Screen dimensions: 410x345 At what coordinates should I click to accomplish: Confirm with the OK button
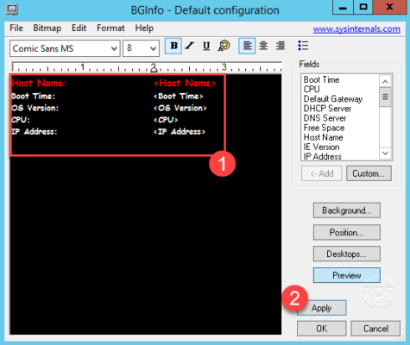click(322, 329)
